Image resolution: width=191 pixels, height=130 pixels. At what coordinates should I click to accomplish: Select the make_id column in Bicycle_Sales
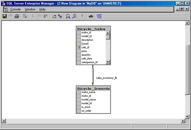pyautogui.click(x=86, y=32)
